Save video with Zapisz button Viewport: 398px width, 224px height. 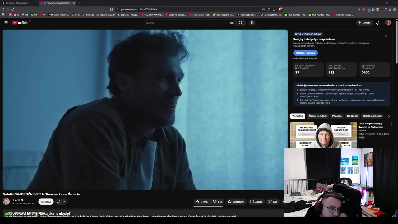256,202
